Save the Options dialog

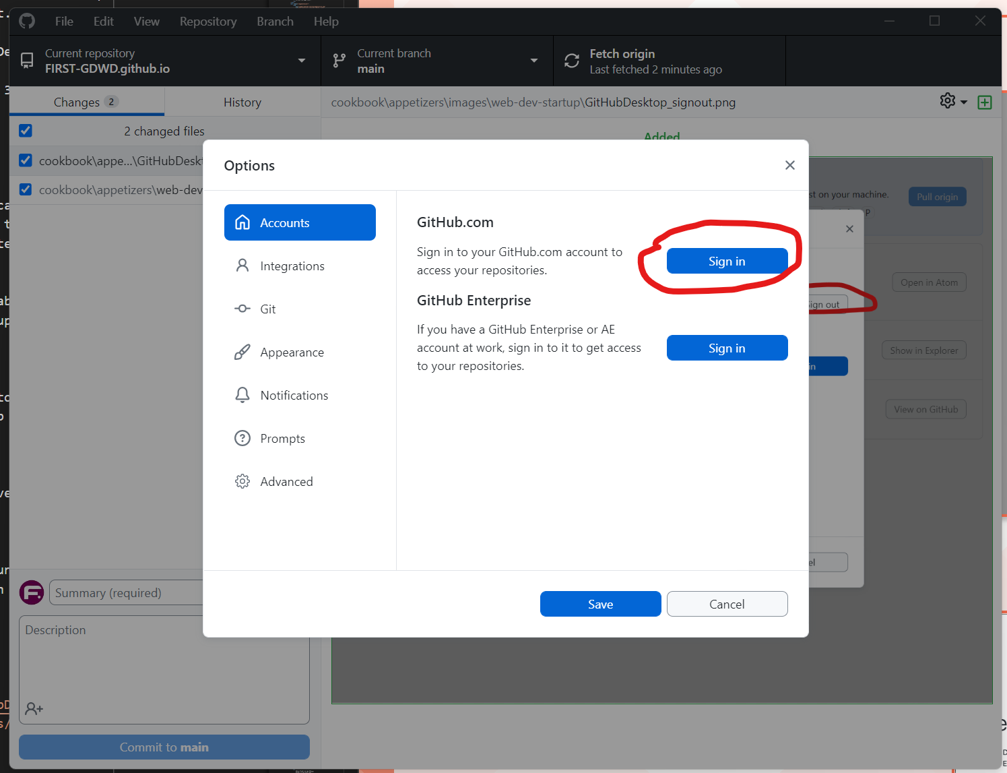(x=600, y=604)
